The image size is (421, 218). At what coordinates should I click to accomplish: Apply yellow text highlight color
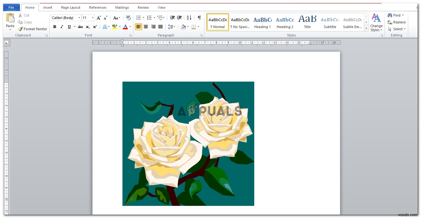(x=114, y=27)
